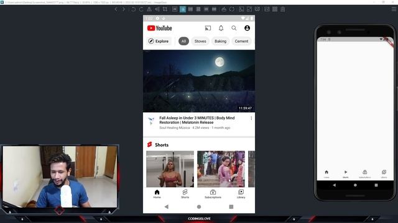Toggle the checkerboard background icon
Screen dimensions: 398x223
pos(275,9)
